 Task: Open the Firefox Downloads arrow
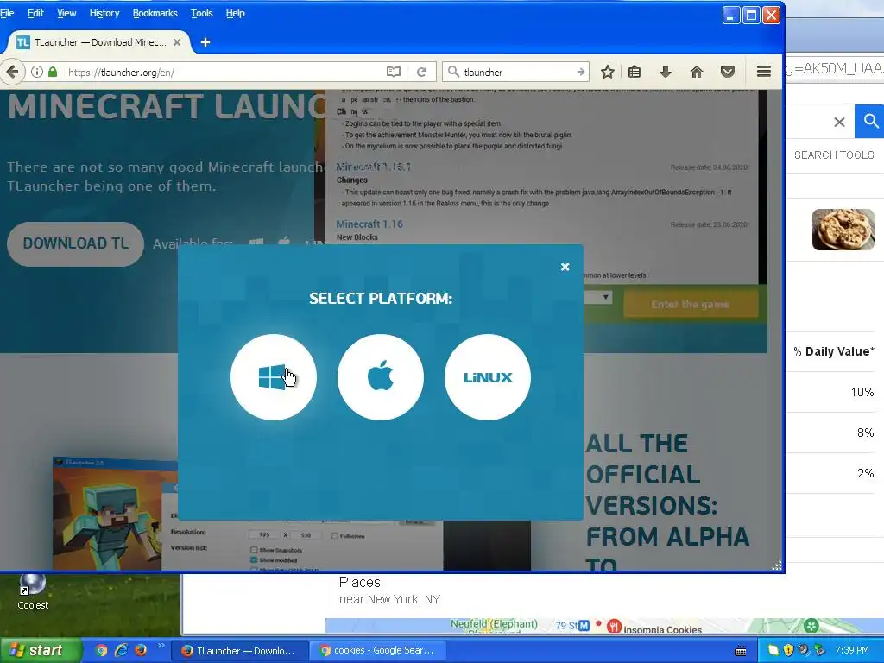(x=666, y=72)
